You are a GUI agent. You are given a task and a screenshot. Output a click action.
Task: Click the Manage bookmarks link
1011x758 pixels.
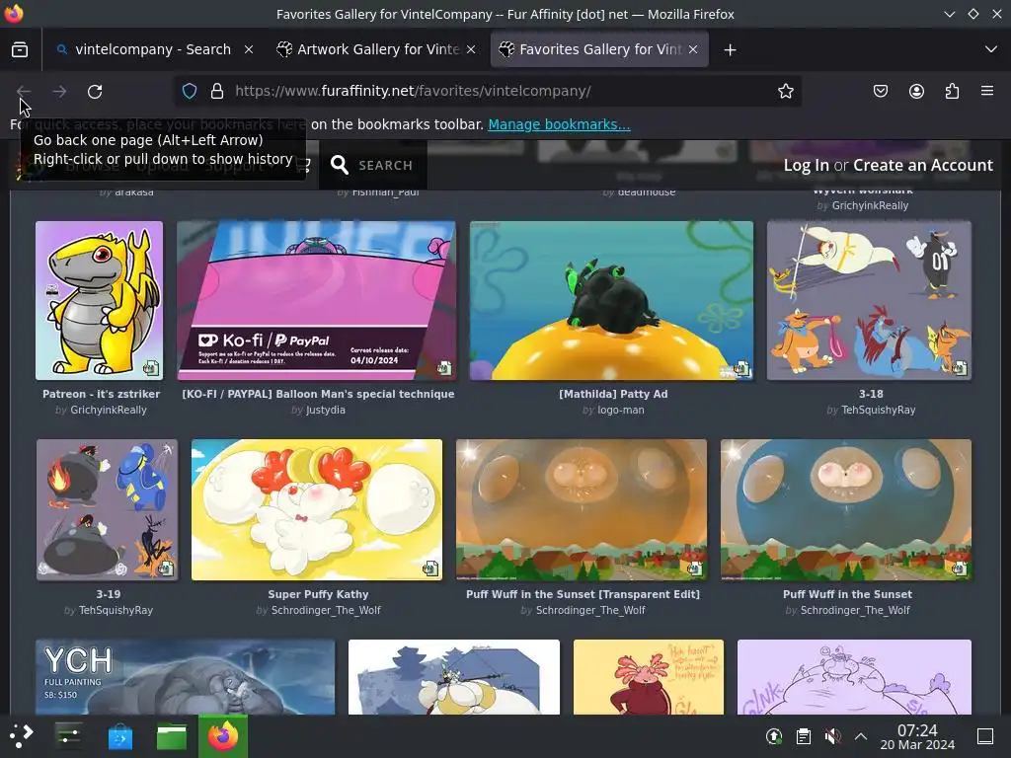coord(559,124)
